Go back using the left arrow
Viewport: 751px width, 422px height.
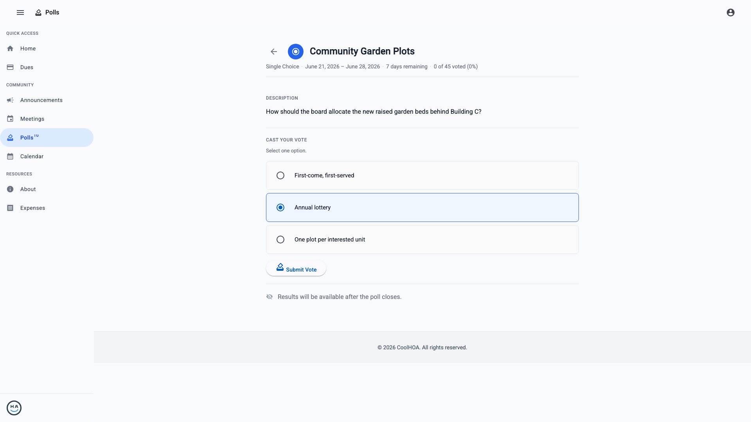click(x=274, y=52)
